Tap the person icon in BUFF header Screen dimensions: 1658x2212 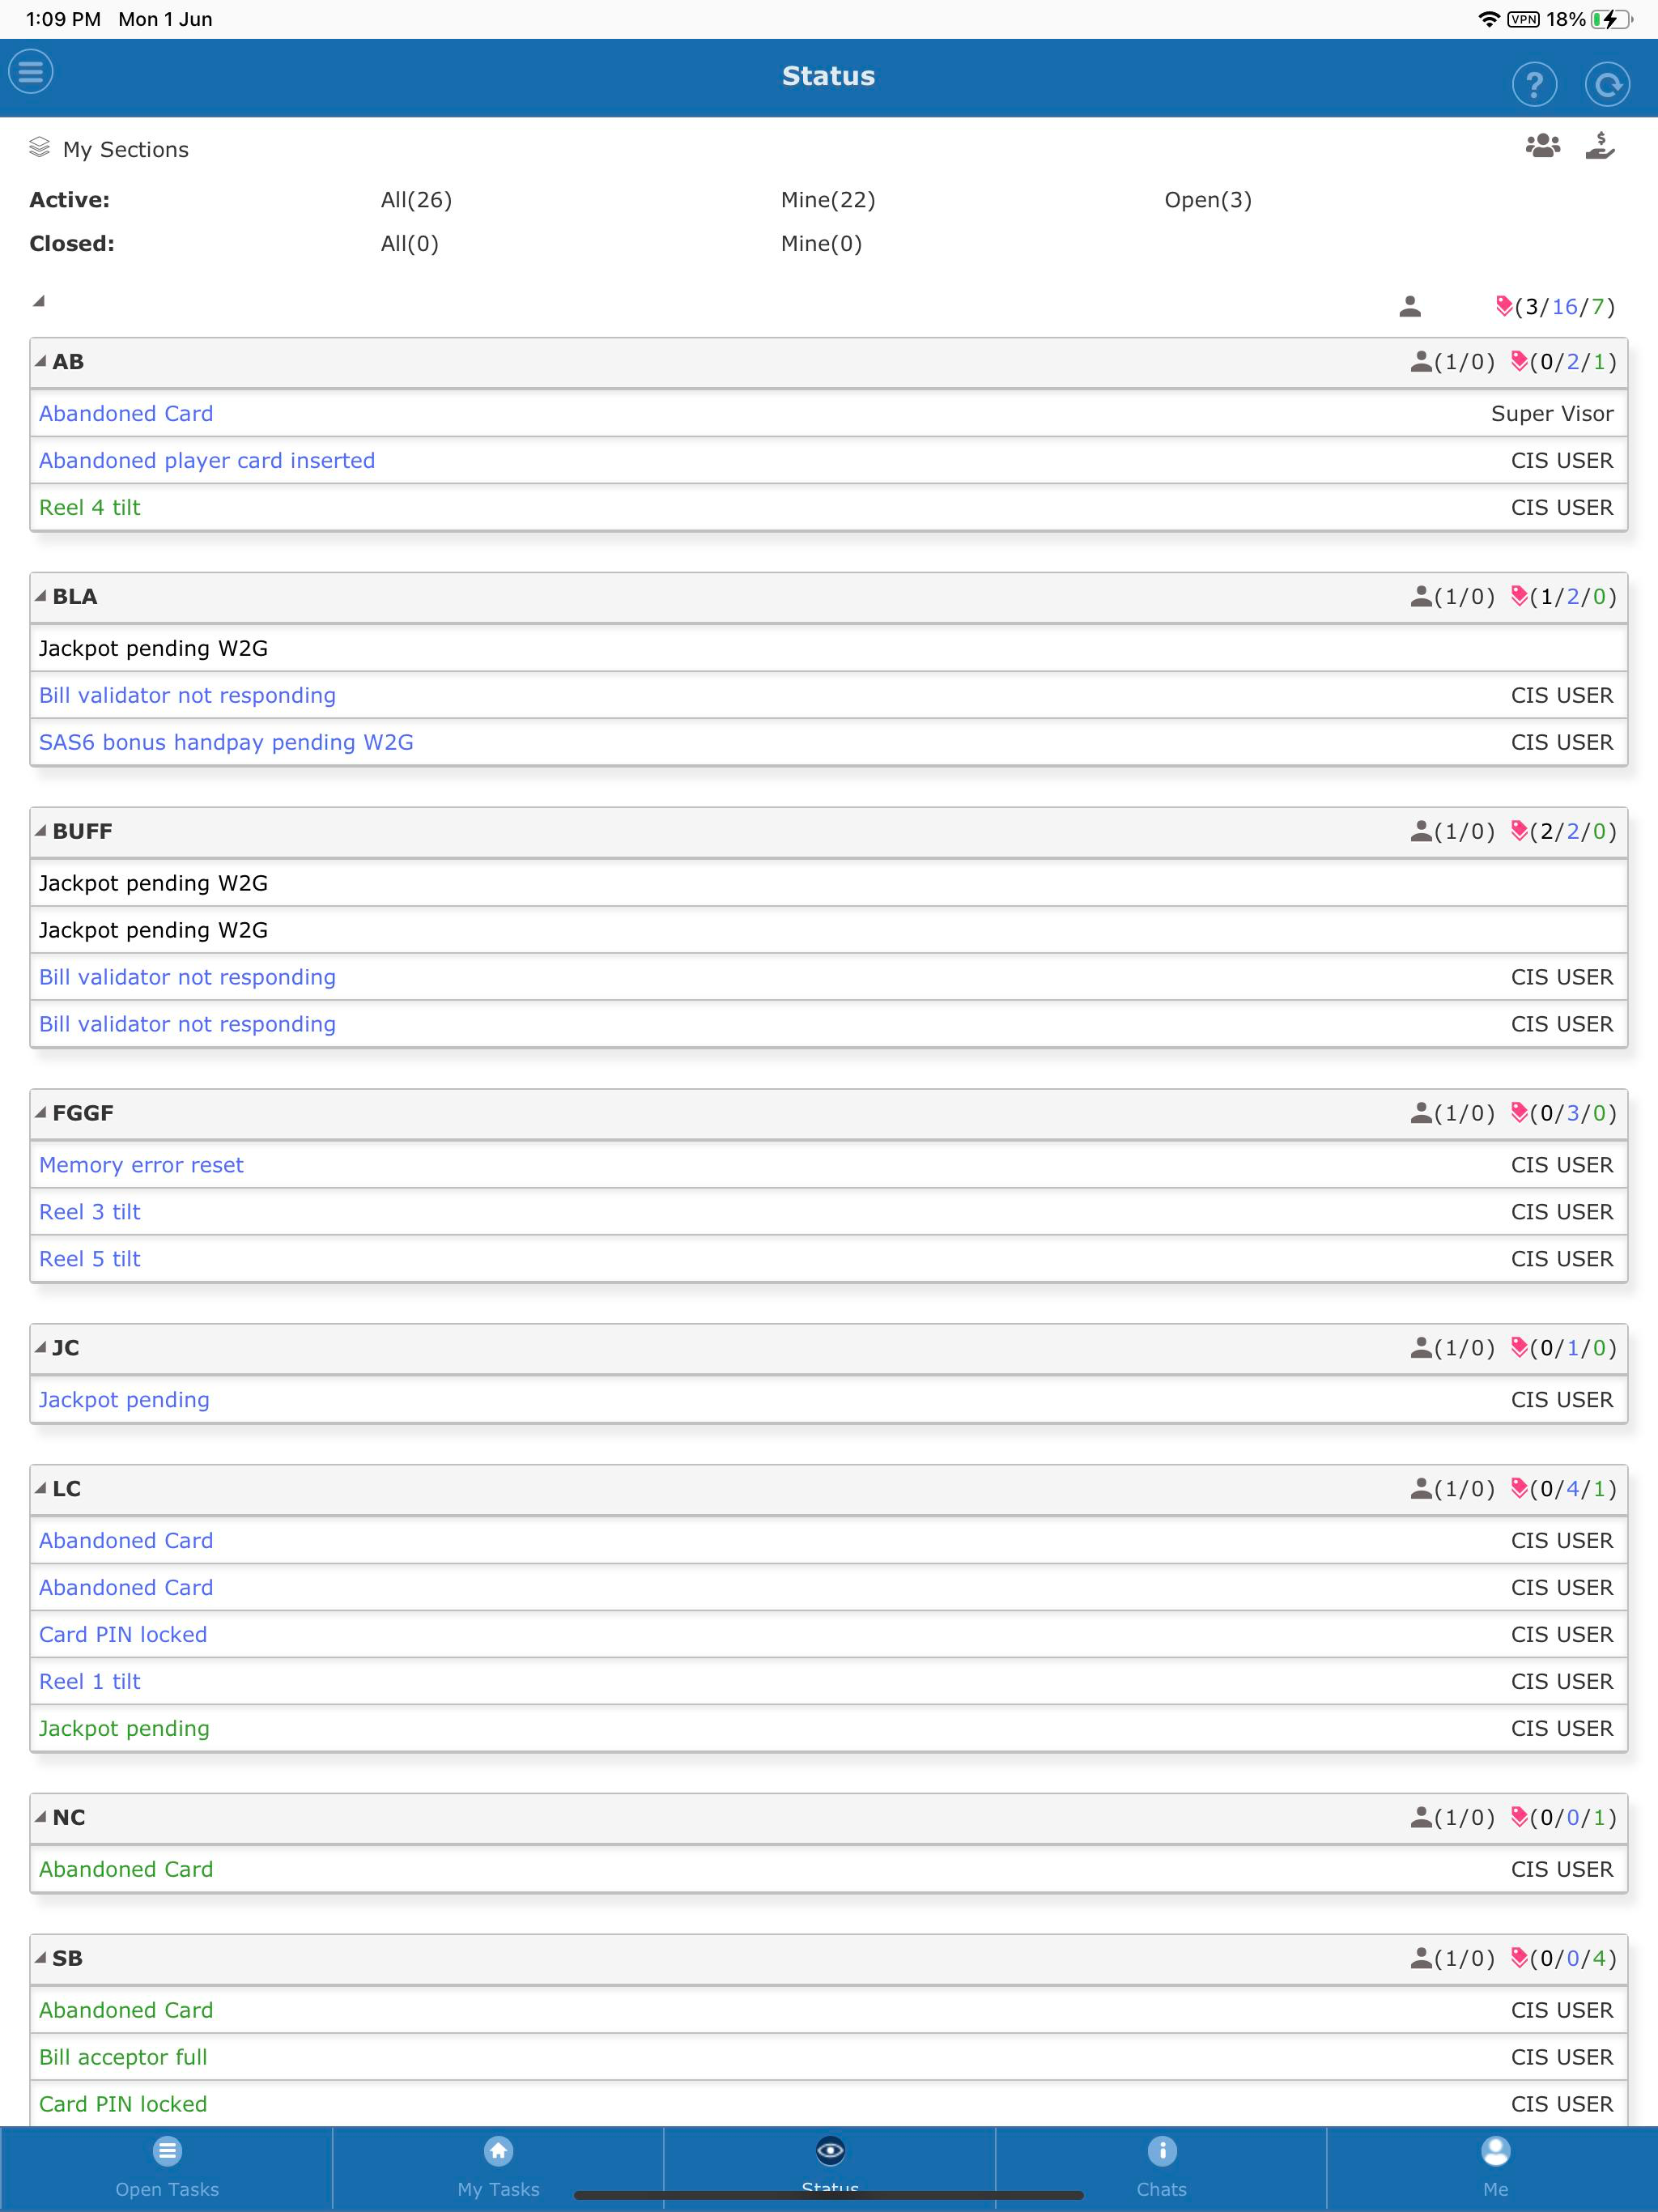1421,831
